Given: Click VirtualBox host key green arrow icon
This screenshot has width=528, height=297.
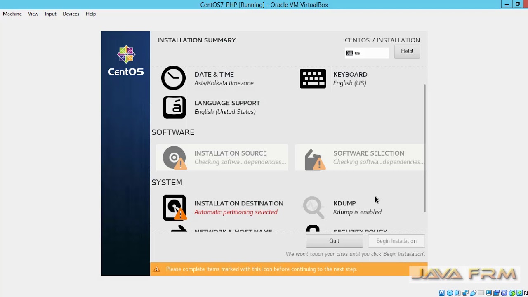Looking at the screenshot, I should tap(519, 292).
